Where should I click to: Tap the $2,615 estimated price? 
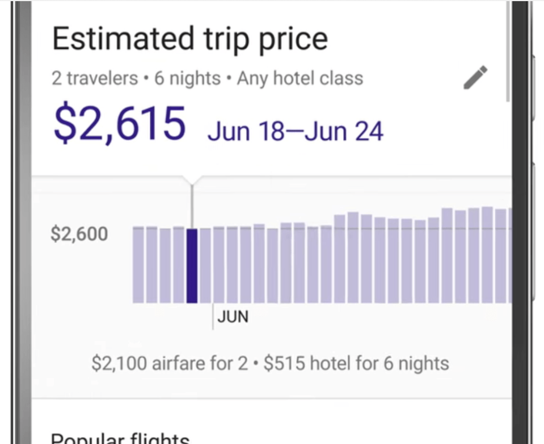120,125
